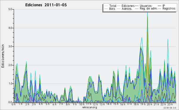
Task: Click the 3.0 y-axis tick label
Action: (x=10, y=46)
